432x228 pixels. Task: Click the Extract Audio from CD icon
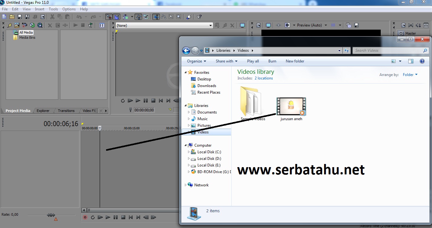click(x=32, y=25)
